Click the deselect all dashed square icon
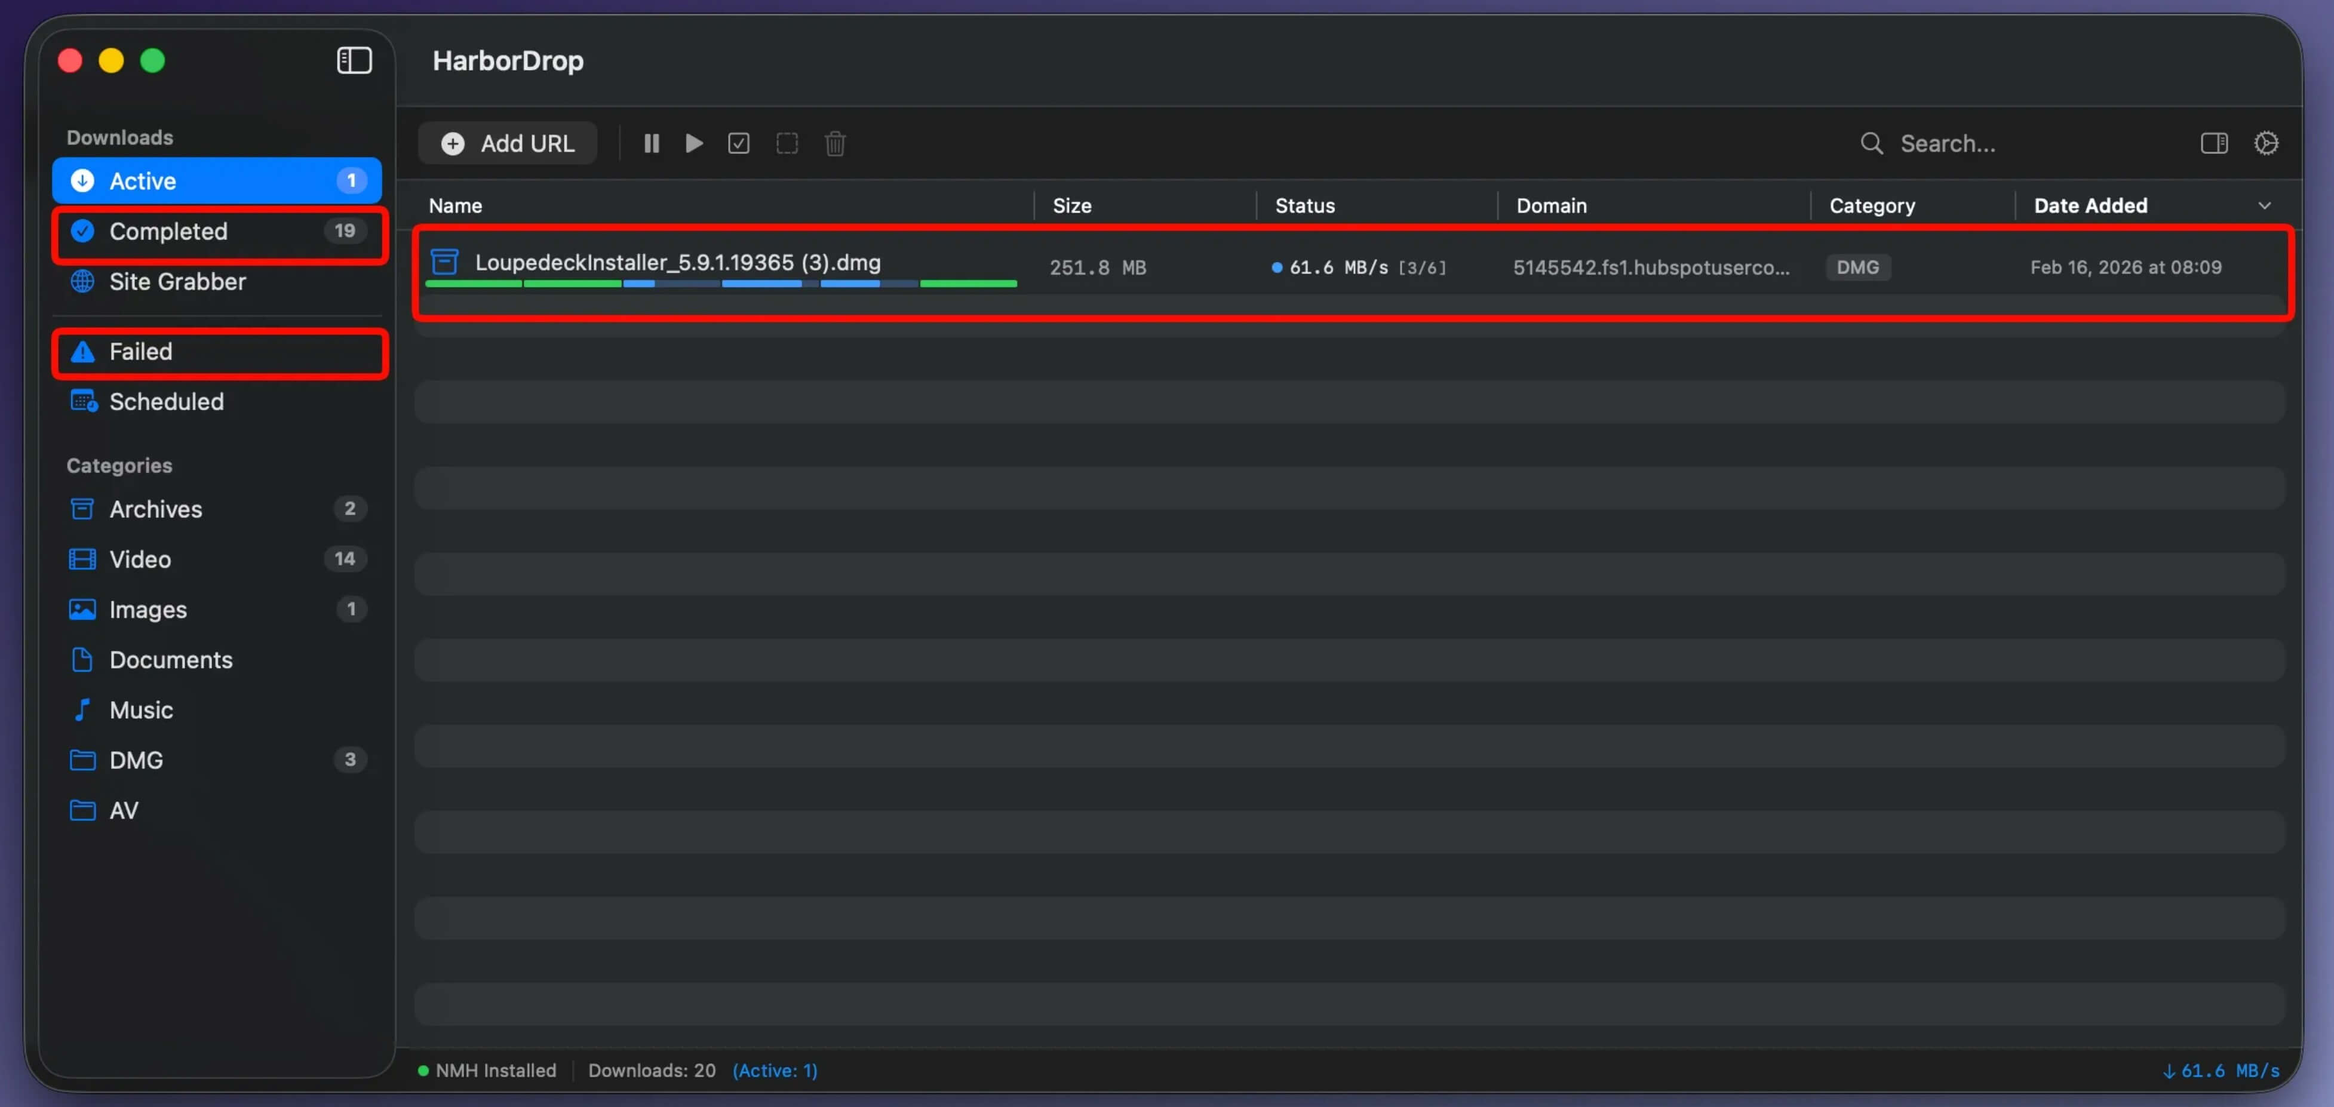Viewport: 2334px width, 1107px height. pyautogui.click(x=787, y=143)
